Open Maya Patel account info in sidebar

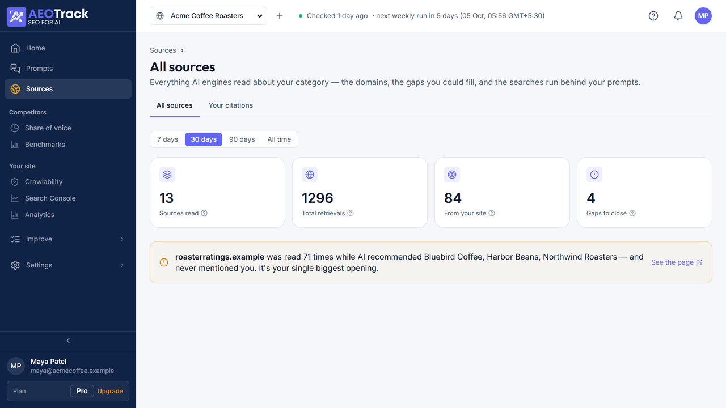68,366
